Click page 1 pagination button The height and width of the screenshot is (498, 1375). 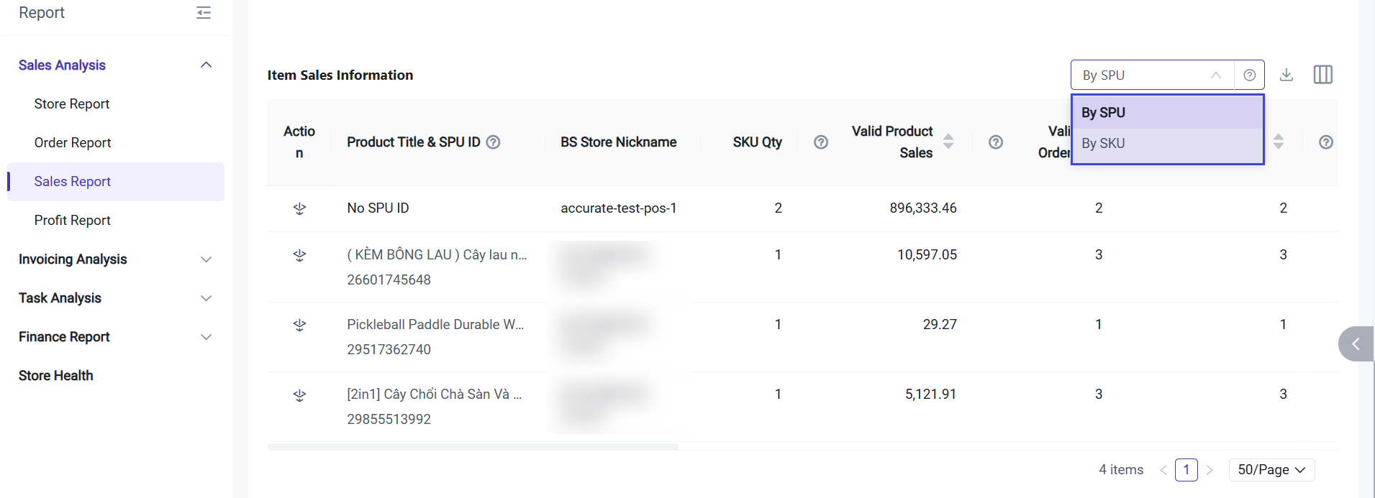(1186, 470)
